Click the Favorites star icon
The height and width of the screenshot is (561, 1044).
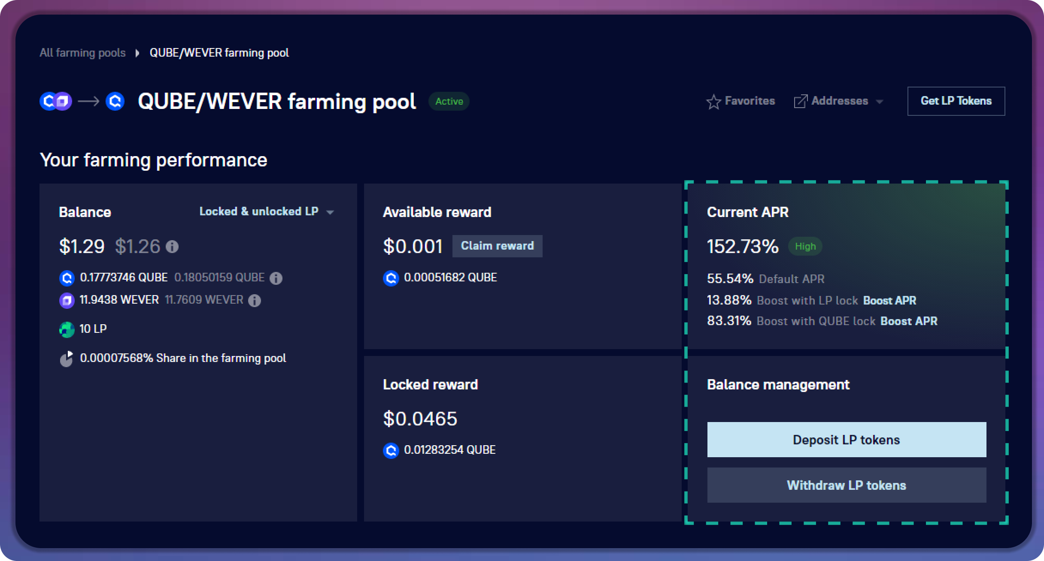[713, 102]
